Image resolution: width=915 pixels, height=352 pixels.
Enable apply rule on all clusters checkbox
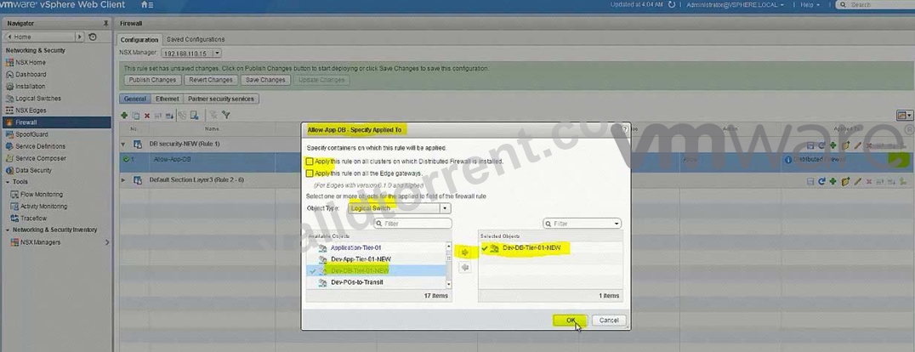pos(310,161)
